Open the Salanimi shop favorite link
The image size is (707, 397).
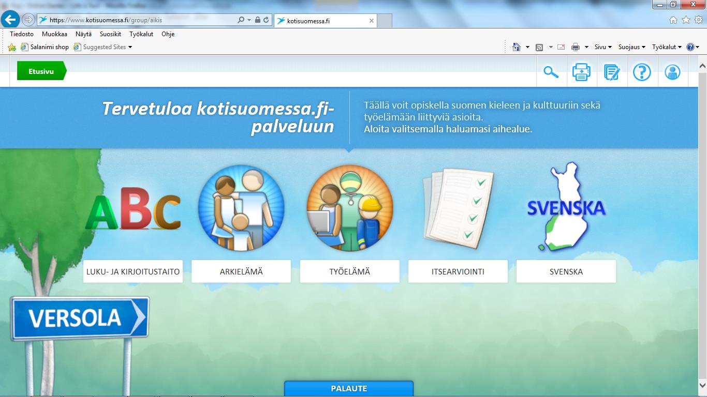click(45, 47)
